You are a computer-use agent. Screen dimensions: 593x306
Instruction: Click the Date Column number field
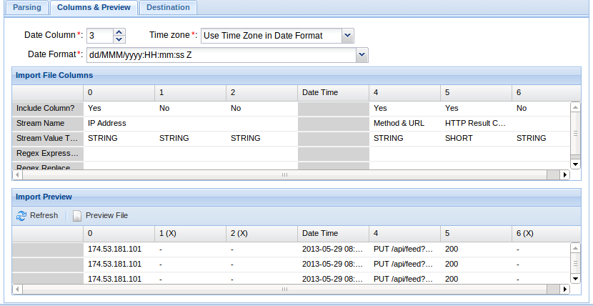[x=99, y=35]
